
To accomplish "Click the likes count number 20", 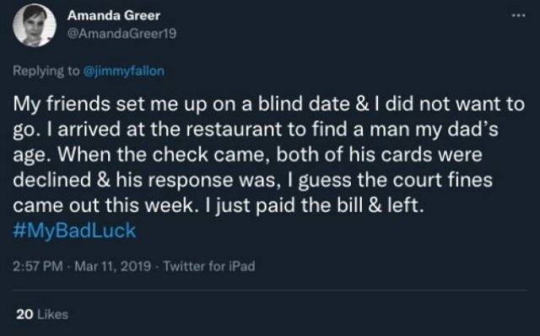I will pos(24,314).
